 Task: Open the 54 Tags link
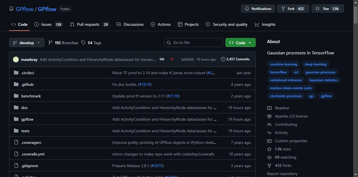[x=91, y=42]
